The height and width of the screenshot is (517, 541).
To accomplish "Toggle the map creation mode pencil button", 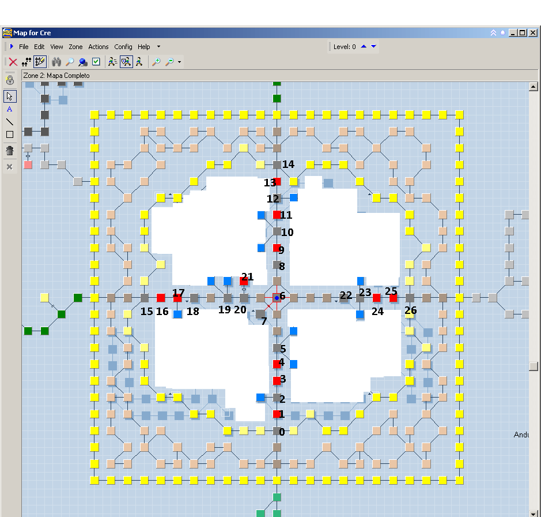I will 40,62.
